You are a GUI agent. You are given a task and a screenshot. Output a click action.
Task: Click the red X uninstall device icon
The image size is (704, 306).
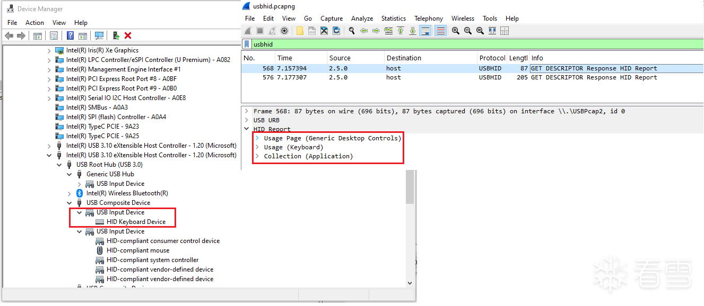click(128, 35)
